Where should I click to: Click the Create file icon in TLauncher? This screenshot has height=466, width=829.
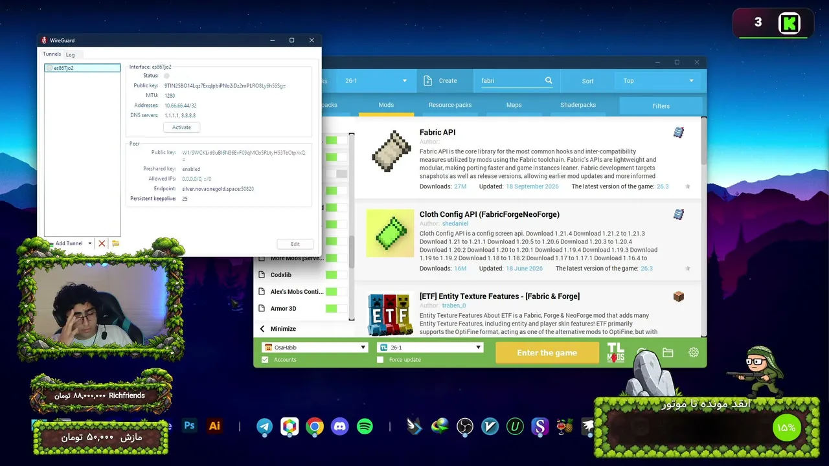[x=427, y=81]
